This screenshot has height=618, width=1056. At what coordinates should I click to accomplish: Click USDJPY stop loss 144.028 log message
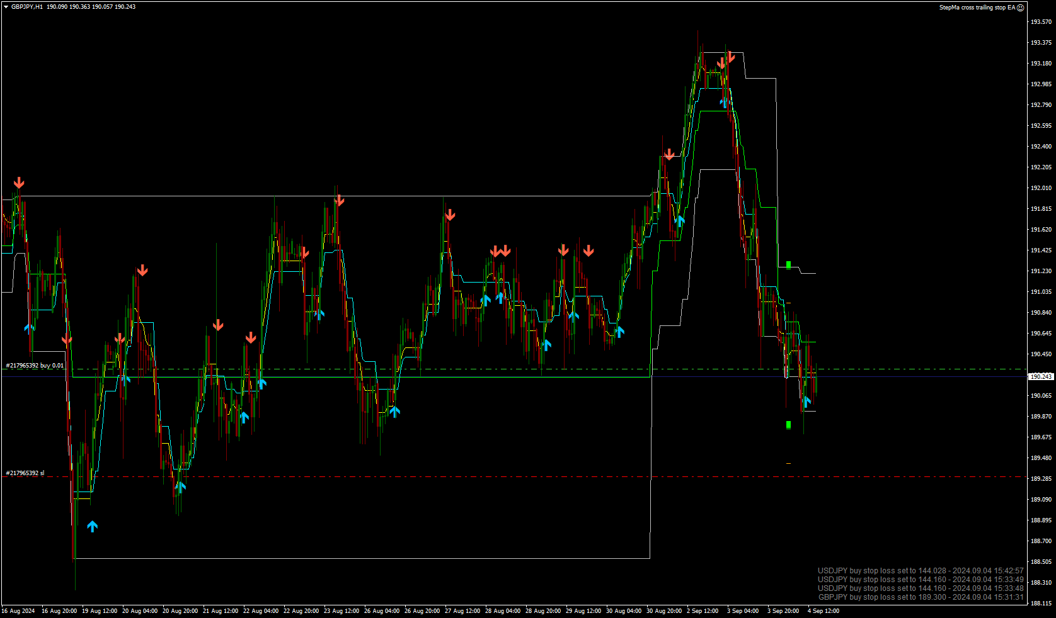coord(921,571)
